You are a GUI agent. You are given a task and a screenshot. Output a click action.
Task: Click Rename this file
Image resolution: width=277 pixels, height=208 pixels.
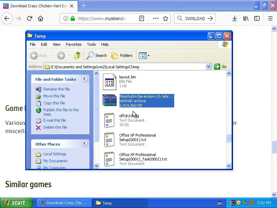pos(56,89)
